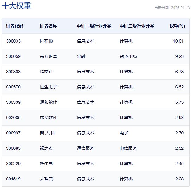The image size is (191, 188).
Task: Click weight value 6.52
Action: (179, 87)
